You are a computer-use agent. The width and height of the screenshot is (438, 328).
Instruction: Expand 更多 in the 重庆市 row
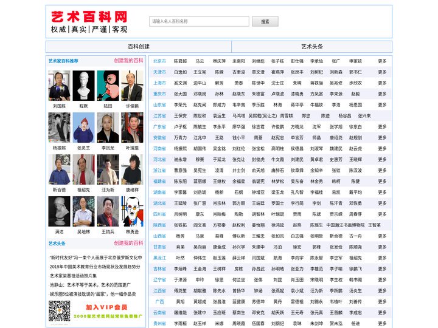coord(382,94)
